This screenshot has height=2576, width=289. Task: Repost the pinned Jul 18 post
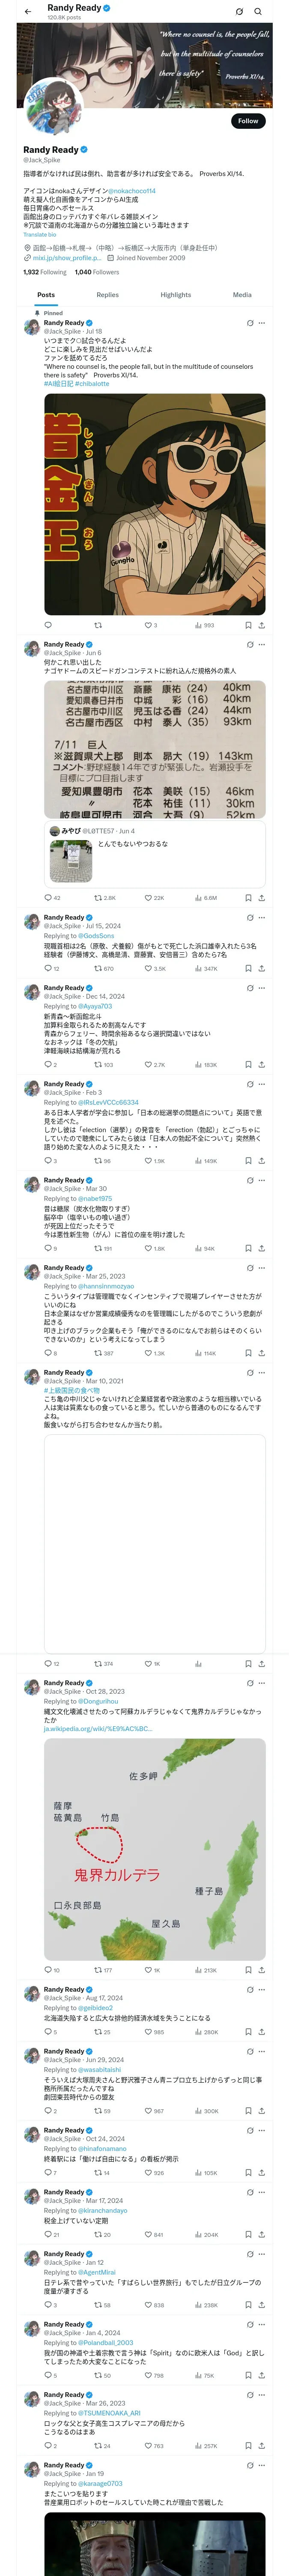click(98, 625)
